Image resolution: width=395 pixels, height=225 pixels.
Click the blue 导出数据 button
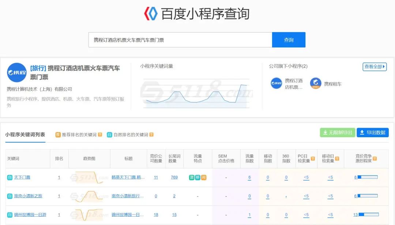point(373,132)
